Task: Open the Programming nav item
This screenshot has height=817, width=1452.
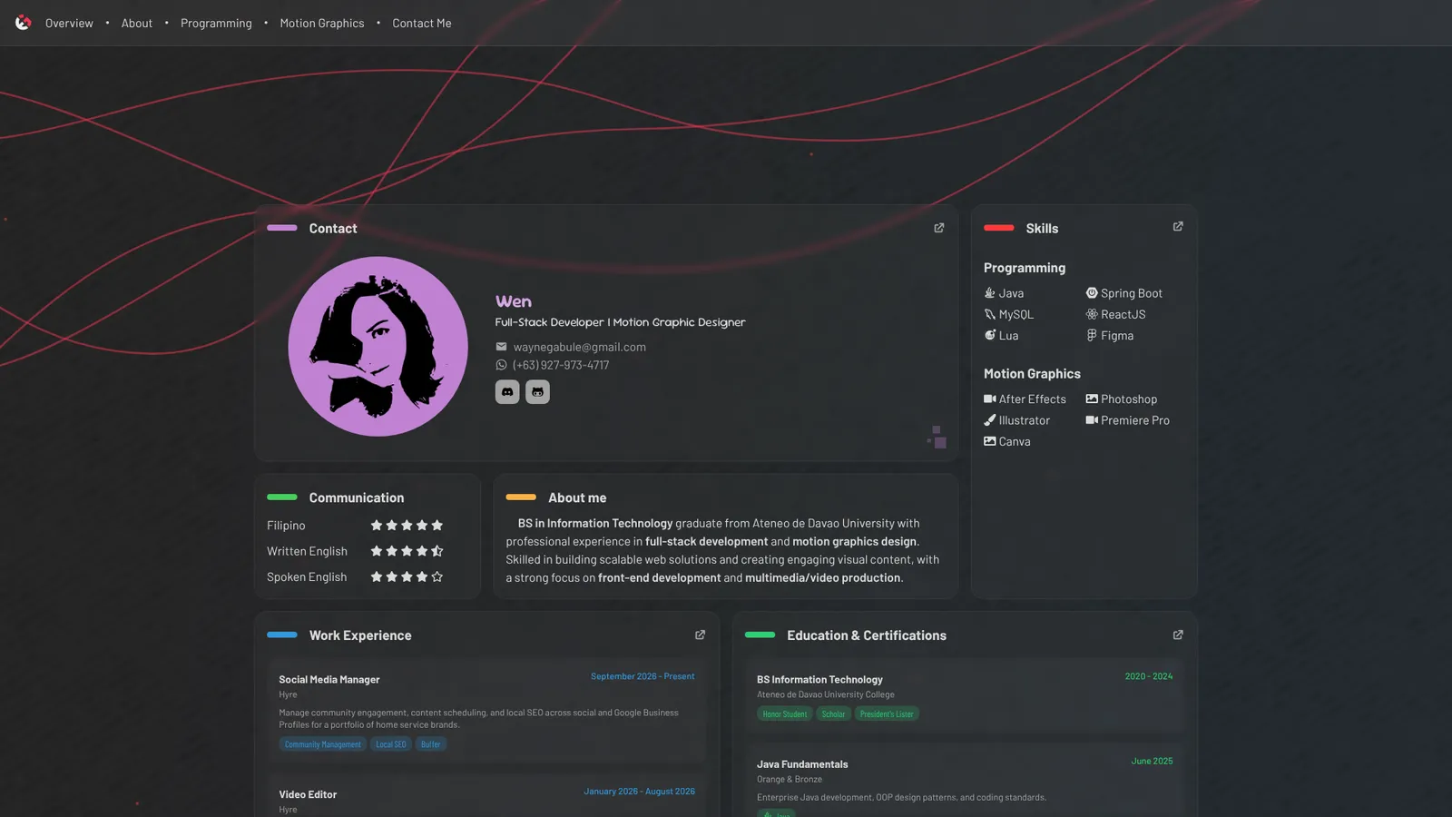Action: (x=216, y=24)
